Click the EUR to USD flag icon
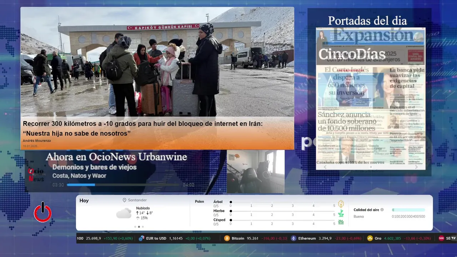 (x=141, y=238)
